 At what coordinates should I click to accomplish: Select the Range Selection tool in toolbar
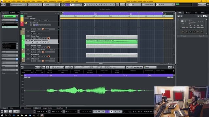[87, 5]
